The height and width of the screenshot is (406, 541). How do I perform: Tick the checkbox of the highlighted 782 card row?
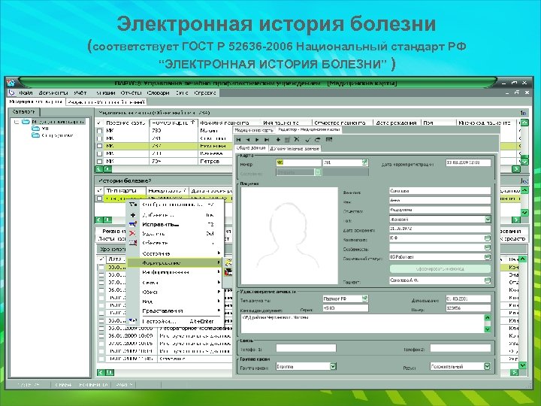pyautogui.click(x=100, y=146)
